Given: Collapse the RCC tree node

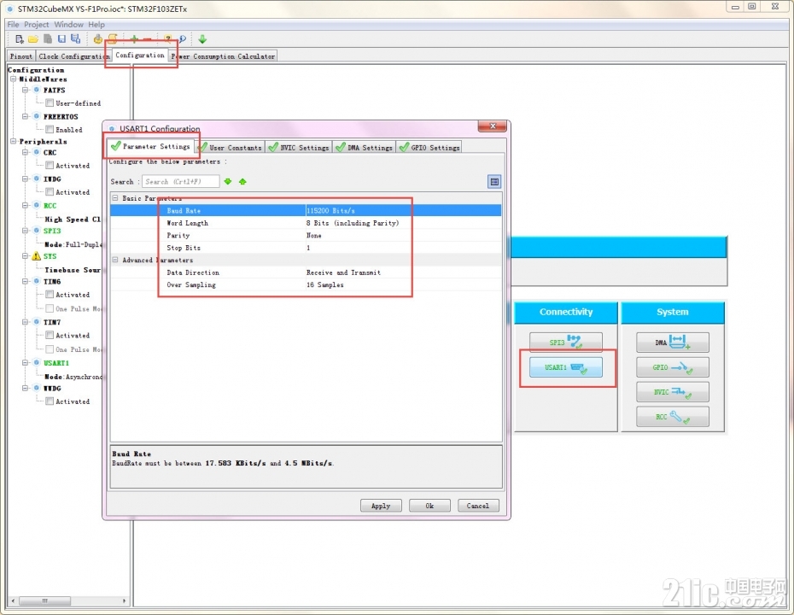Looking at the screenshot, I should coord(25,205).
